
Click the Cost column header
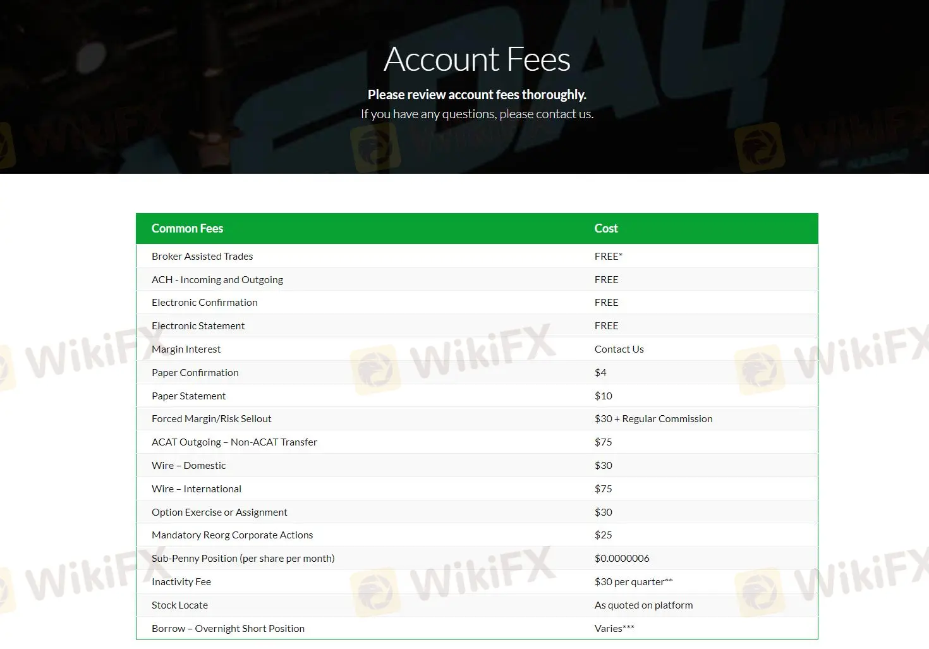click(x=605, y=228)
